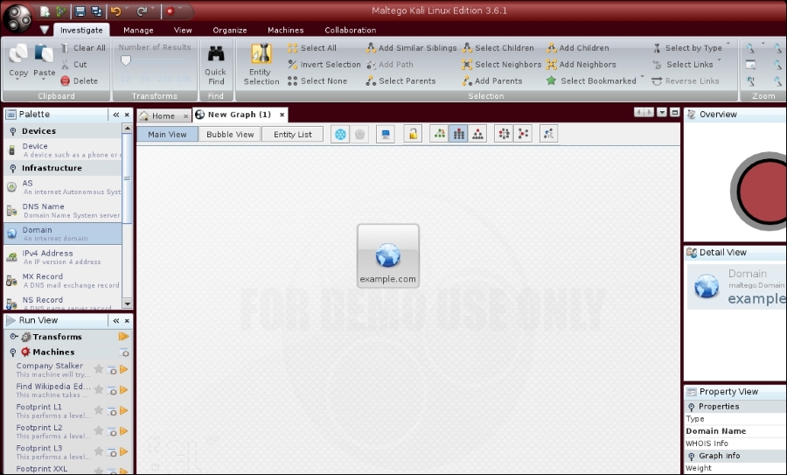Click Add Children
787x475 pixels.
coord(578,48)
